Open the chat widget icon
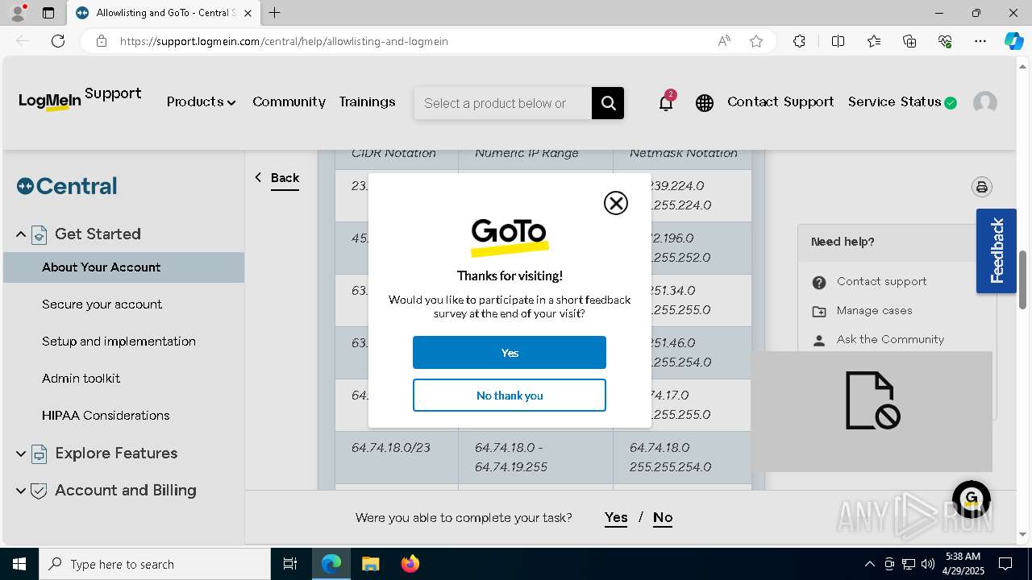The image size is (1032, 580). 971,499
